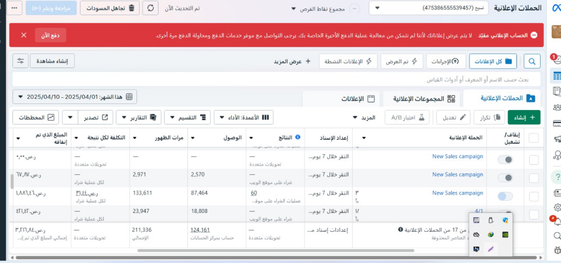Open the account thumbnail picture in sidebar
This screenshot has width=561, height=263.
(557, 32)
